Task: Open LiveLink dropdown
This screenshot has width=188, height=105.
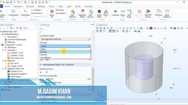Action: [61, 13]
